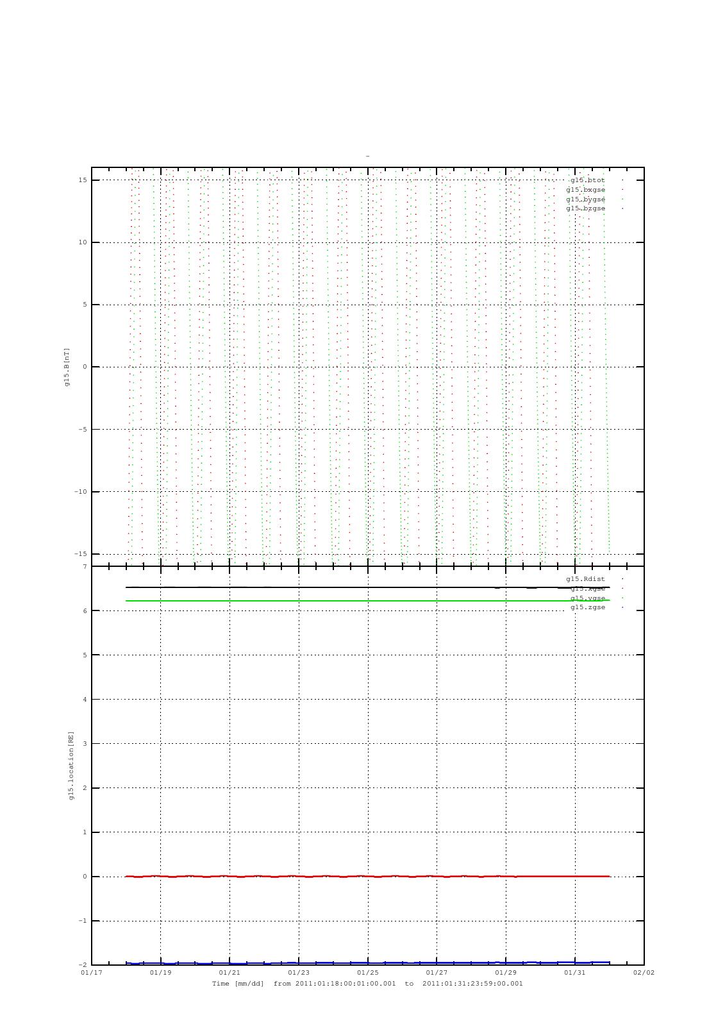Select the 01/21 date tick label
Viewport: 725px width, 1026px height.
tap(229, 973)
